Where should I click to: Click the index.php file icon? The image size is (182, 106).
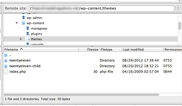6,72
